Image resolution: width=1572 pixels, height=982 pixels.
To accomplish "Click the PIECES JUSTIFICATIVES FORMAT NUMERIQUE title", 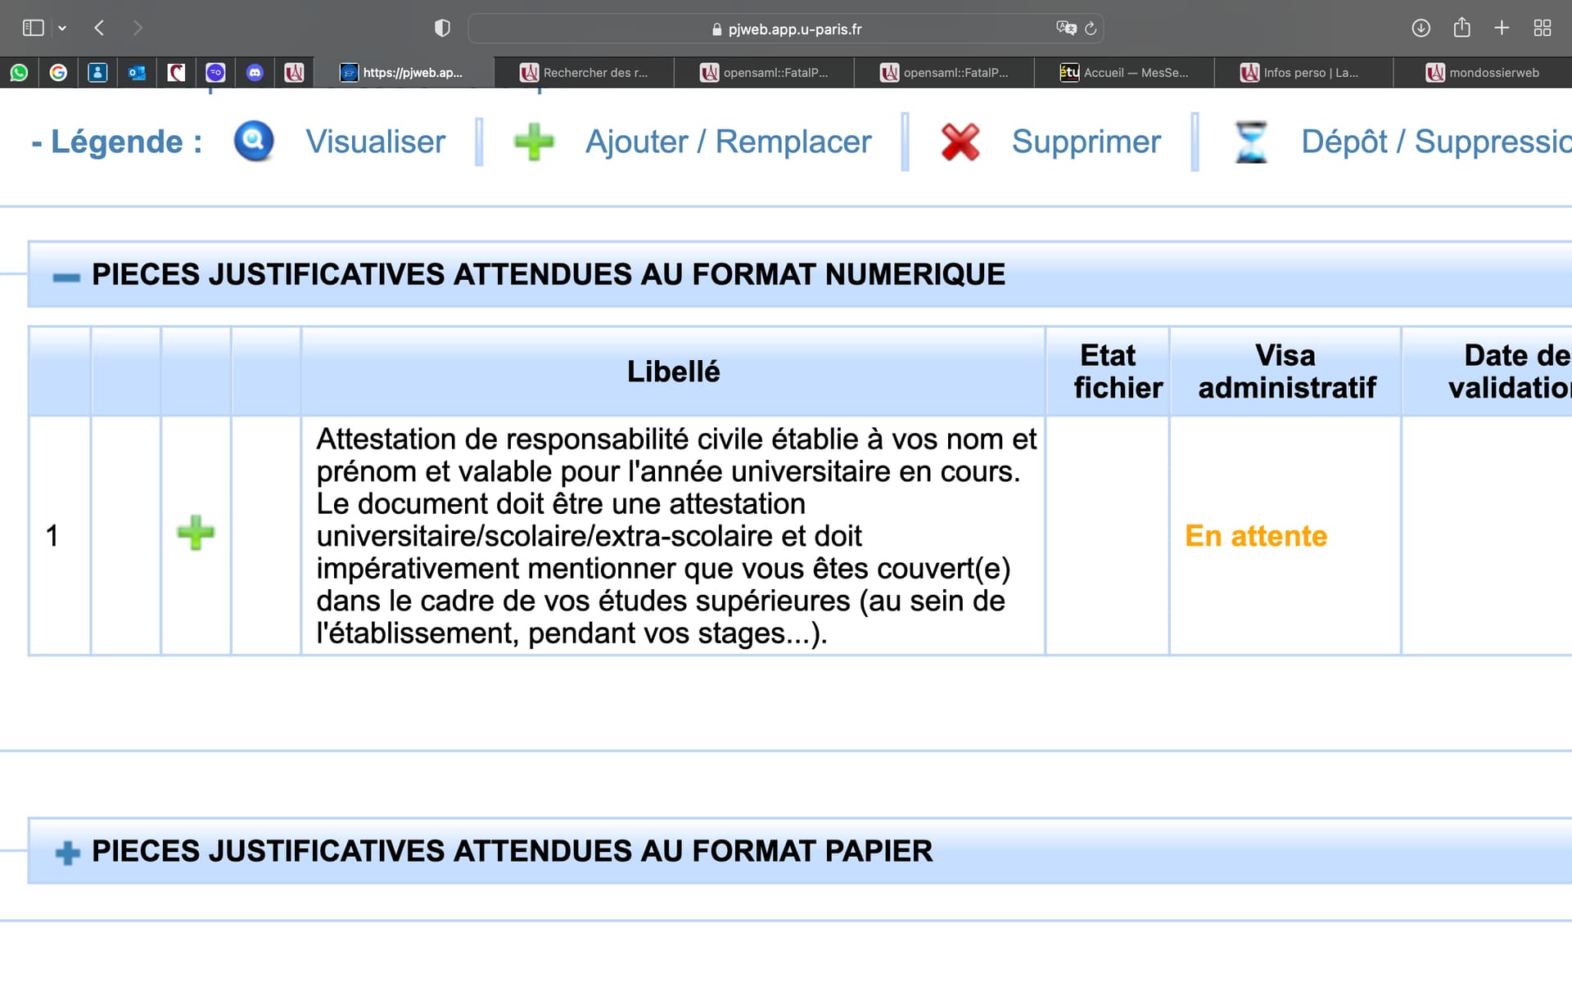I will click(x=549, y=274).
